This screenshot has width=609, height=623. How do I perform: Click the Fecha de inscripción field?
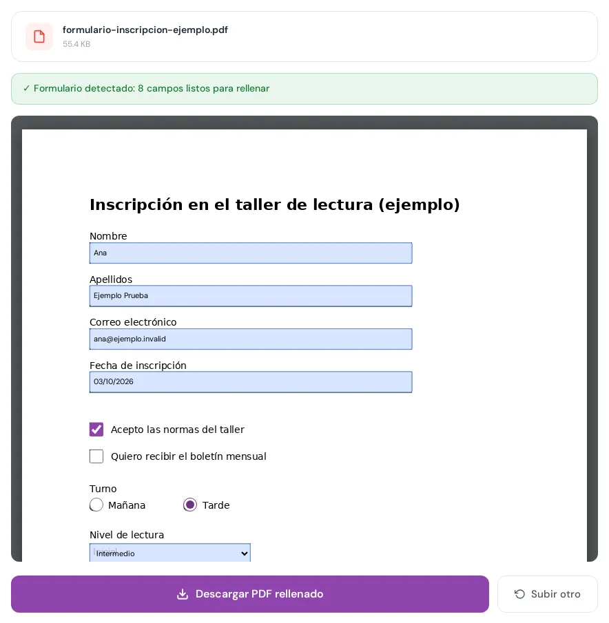click(x=251, y=382)
